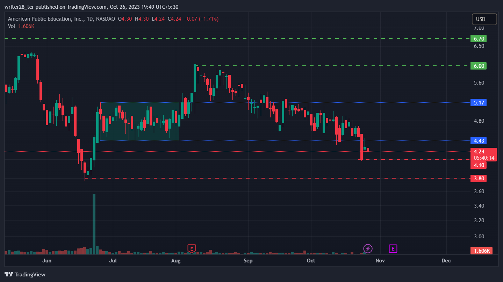Click the current price 4.24 label
Viewport: 503px width, 282px height.
[x=479, y=152]
